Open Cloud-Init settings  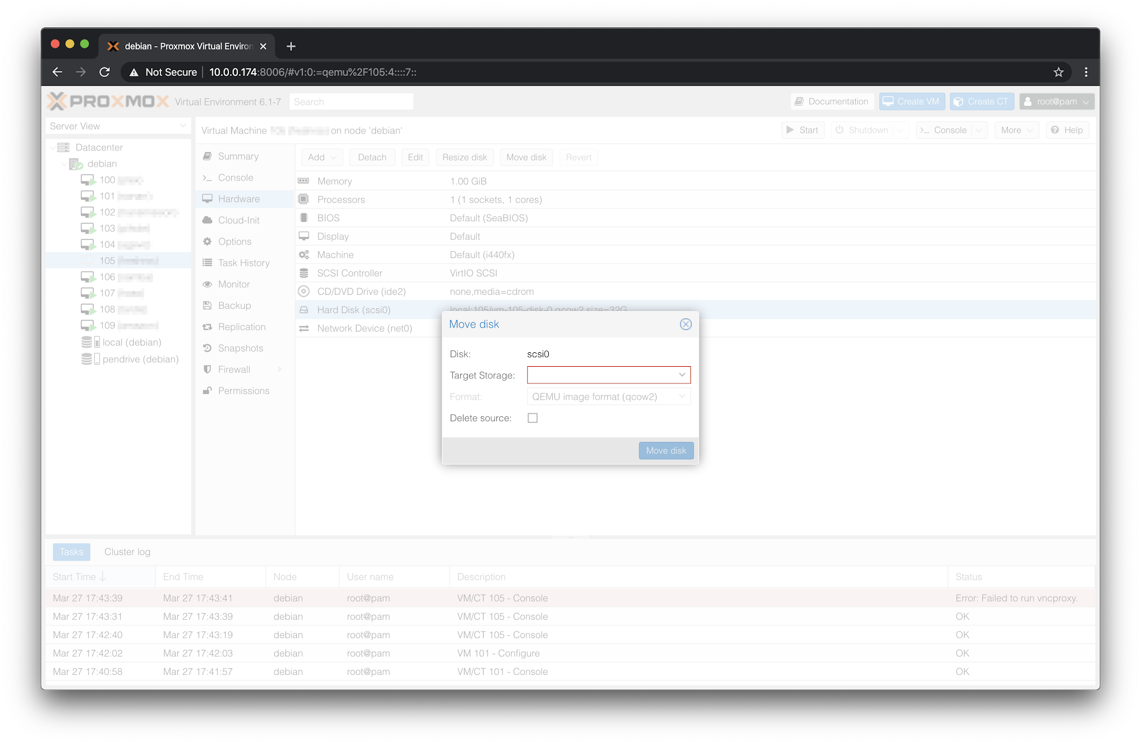[244, 220]
